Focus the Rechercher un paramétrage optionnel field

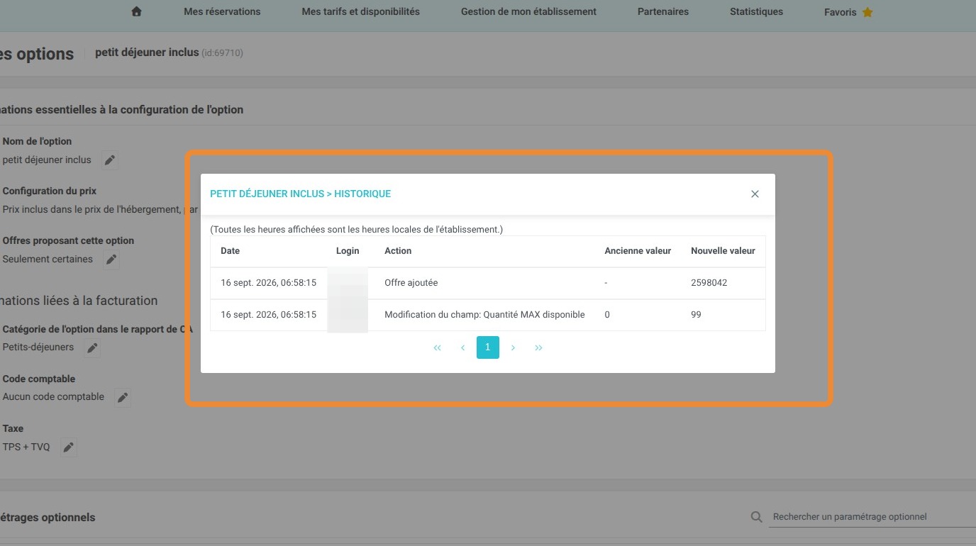[872, 517]
